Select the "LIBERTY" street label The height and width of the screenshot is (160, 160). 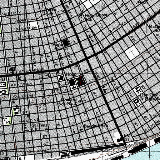click(x=12, y=13)
